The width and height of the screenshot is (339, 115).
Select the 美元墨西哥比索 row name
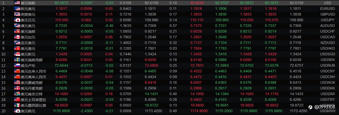(x=33, y=105)
